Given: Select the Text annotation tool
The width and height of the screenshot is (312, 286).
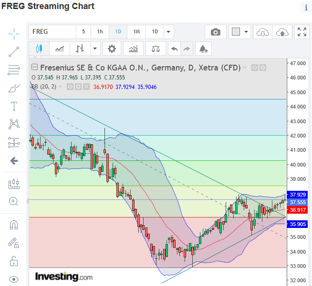Looking at the screenshot, I should [14, 106].
